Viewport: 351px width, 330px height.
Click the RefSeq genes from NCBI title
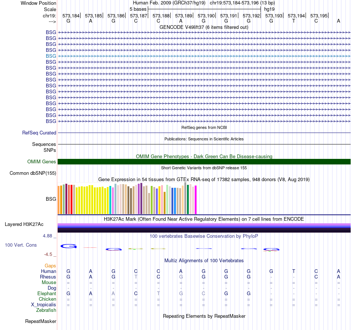tap(204, 127)
